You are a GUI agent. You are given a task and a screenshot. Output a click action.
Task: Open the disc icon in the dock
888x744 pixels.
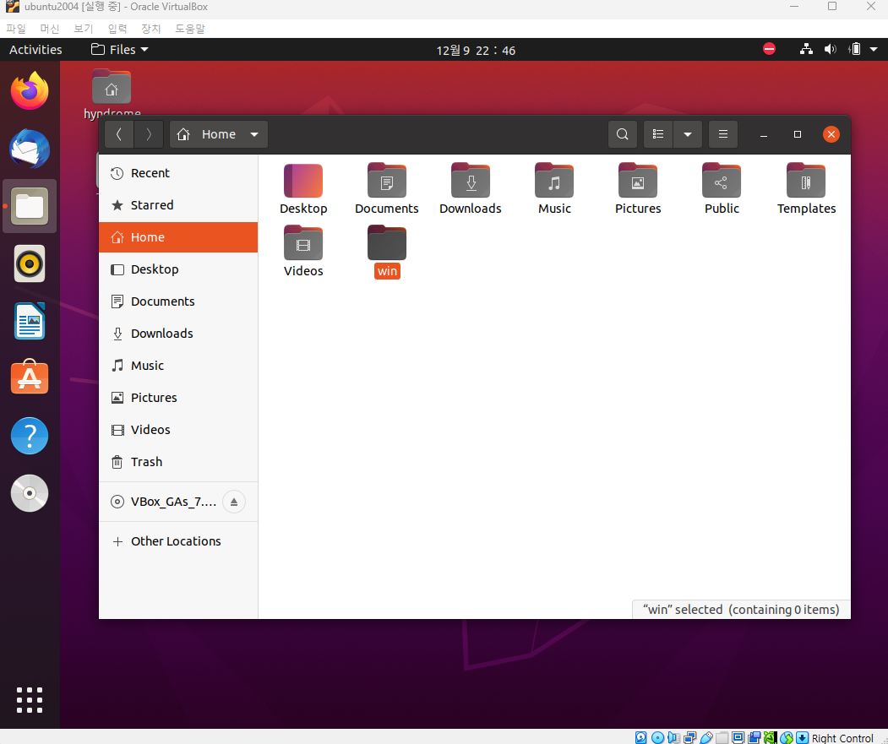pyautogui.click(x=30, y=493)
